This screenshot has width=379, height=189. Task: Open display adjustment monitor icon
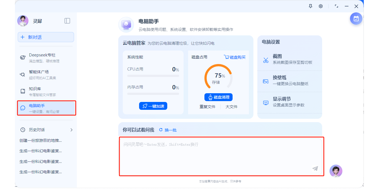[266, 103]
